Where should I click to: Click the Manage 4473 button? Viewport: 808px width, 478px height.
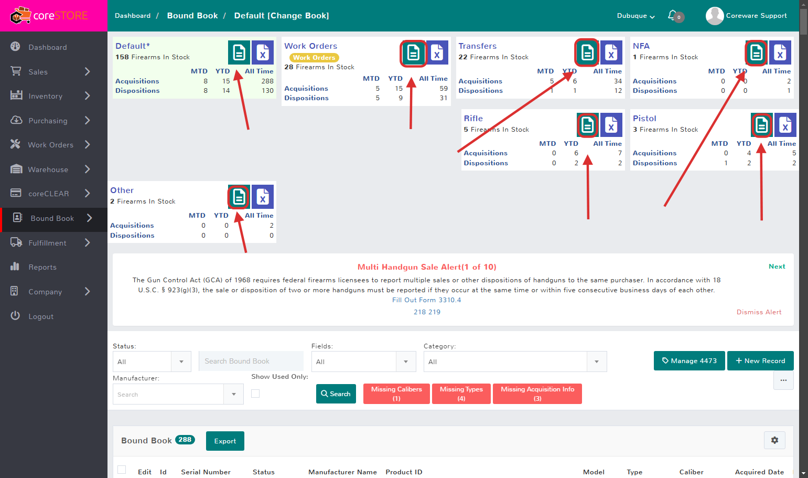click(x=689, y=360)
